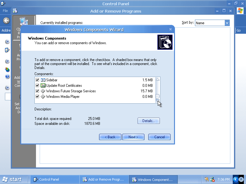Image resolution: width=246 pixels, height=184 pixels.
Task: Click the Control Panel back arrow button
Action: tap(6, 21)
